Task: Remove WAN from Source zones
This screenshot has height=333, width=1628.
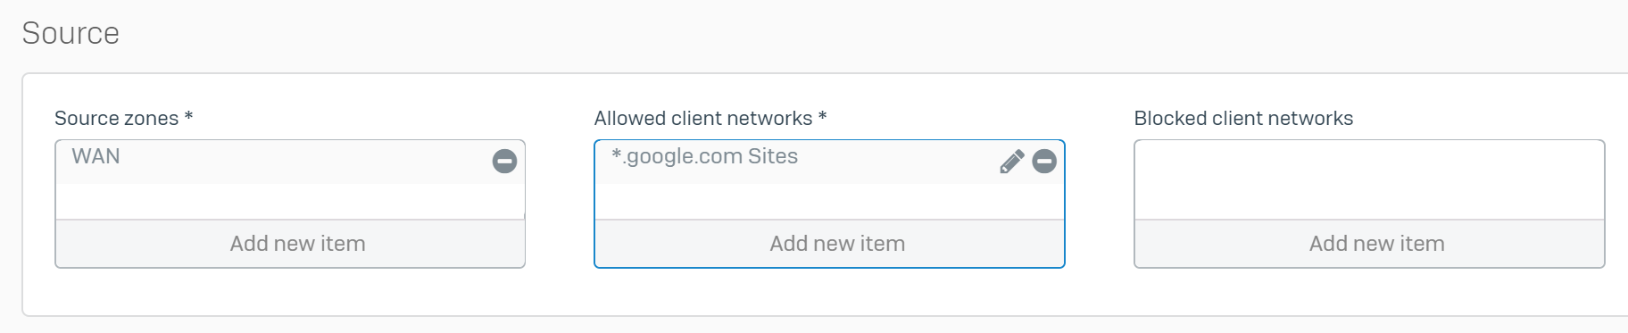Action: [x=504, y=161]
